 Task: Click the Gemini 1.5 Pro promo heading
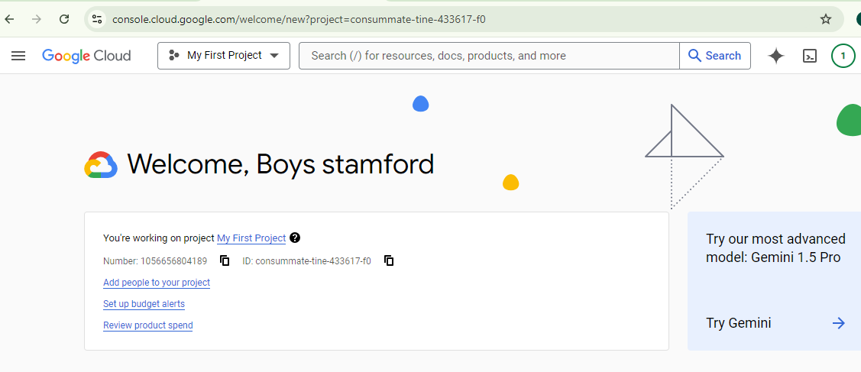point(775,248)
